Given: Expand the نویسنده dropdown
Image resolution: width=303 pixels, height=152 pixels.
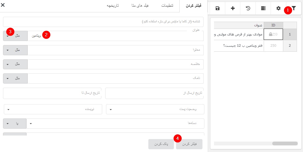Looking at the screenshot, I should click(53, 109).
